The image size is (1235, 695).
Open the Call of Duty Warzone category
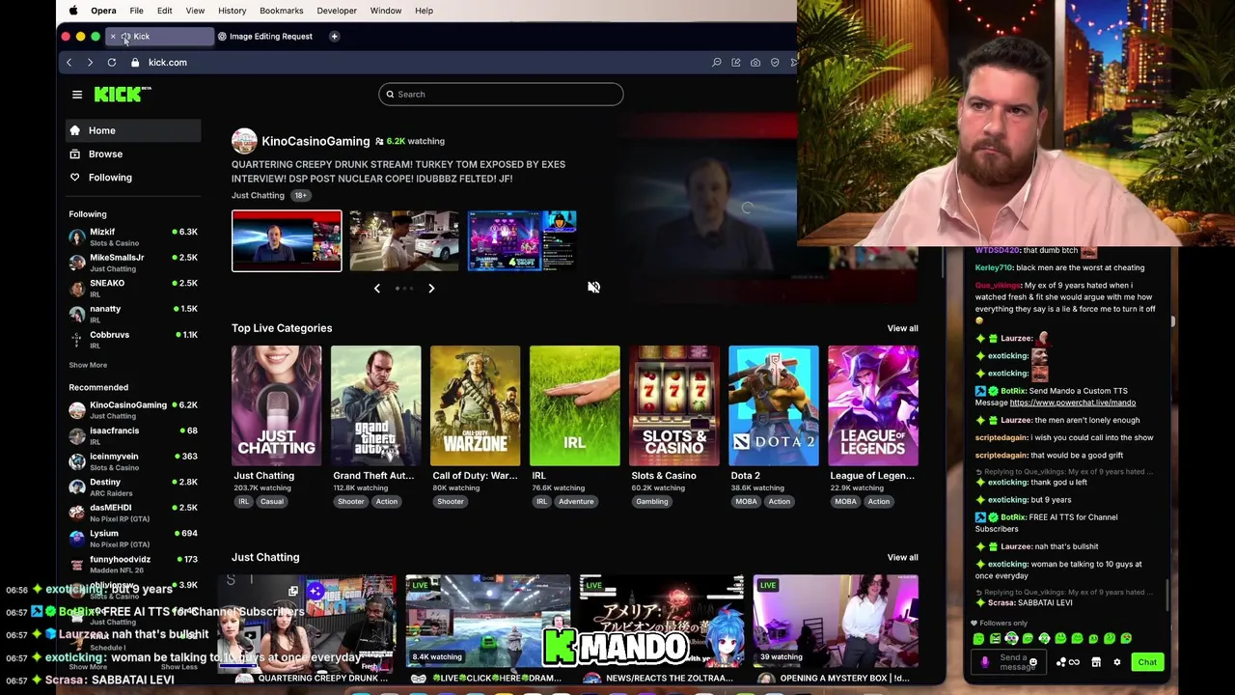[475, 405]
